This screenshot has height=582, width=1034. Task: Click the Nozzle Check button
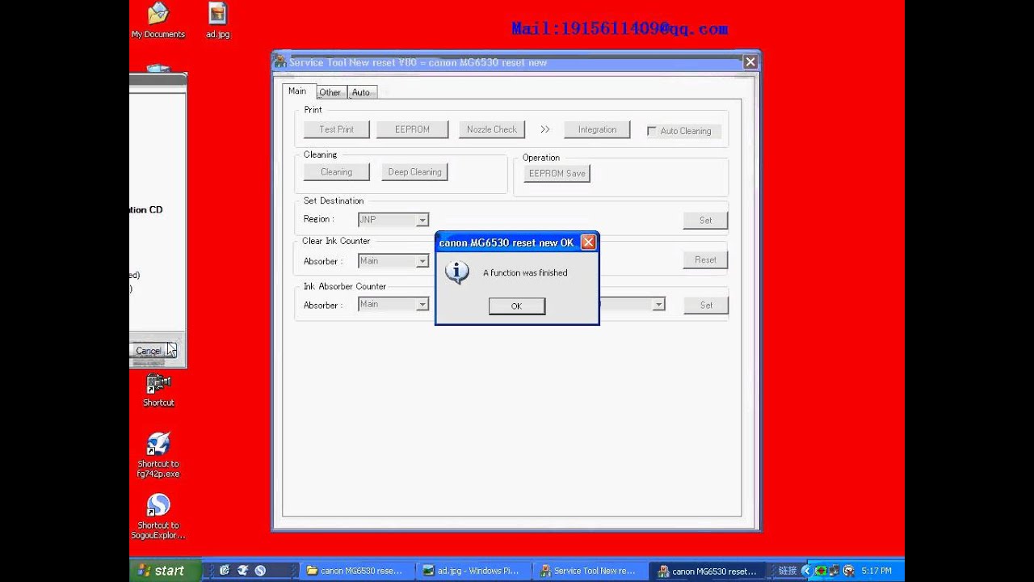pos(492,129)
